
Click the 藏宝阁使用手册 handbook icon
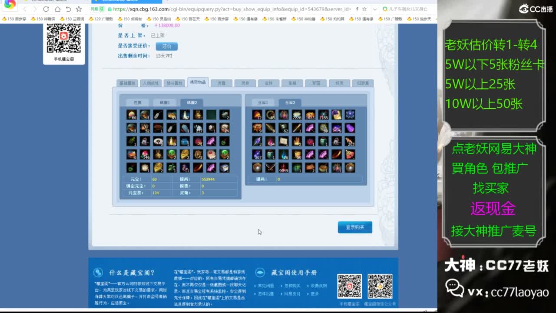[259, 273]
